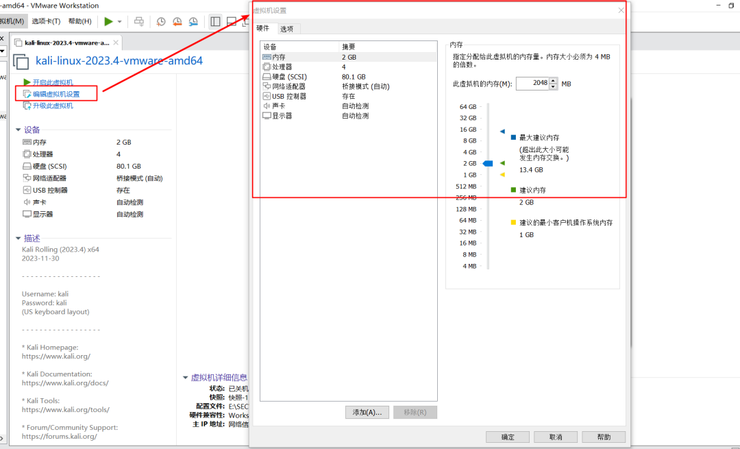The width and height of the screenshot is (740, 449).
Task: Collapse the 设备 section
Action: tap(18, 130)
